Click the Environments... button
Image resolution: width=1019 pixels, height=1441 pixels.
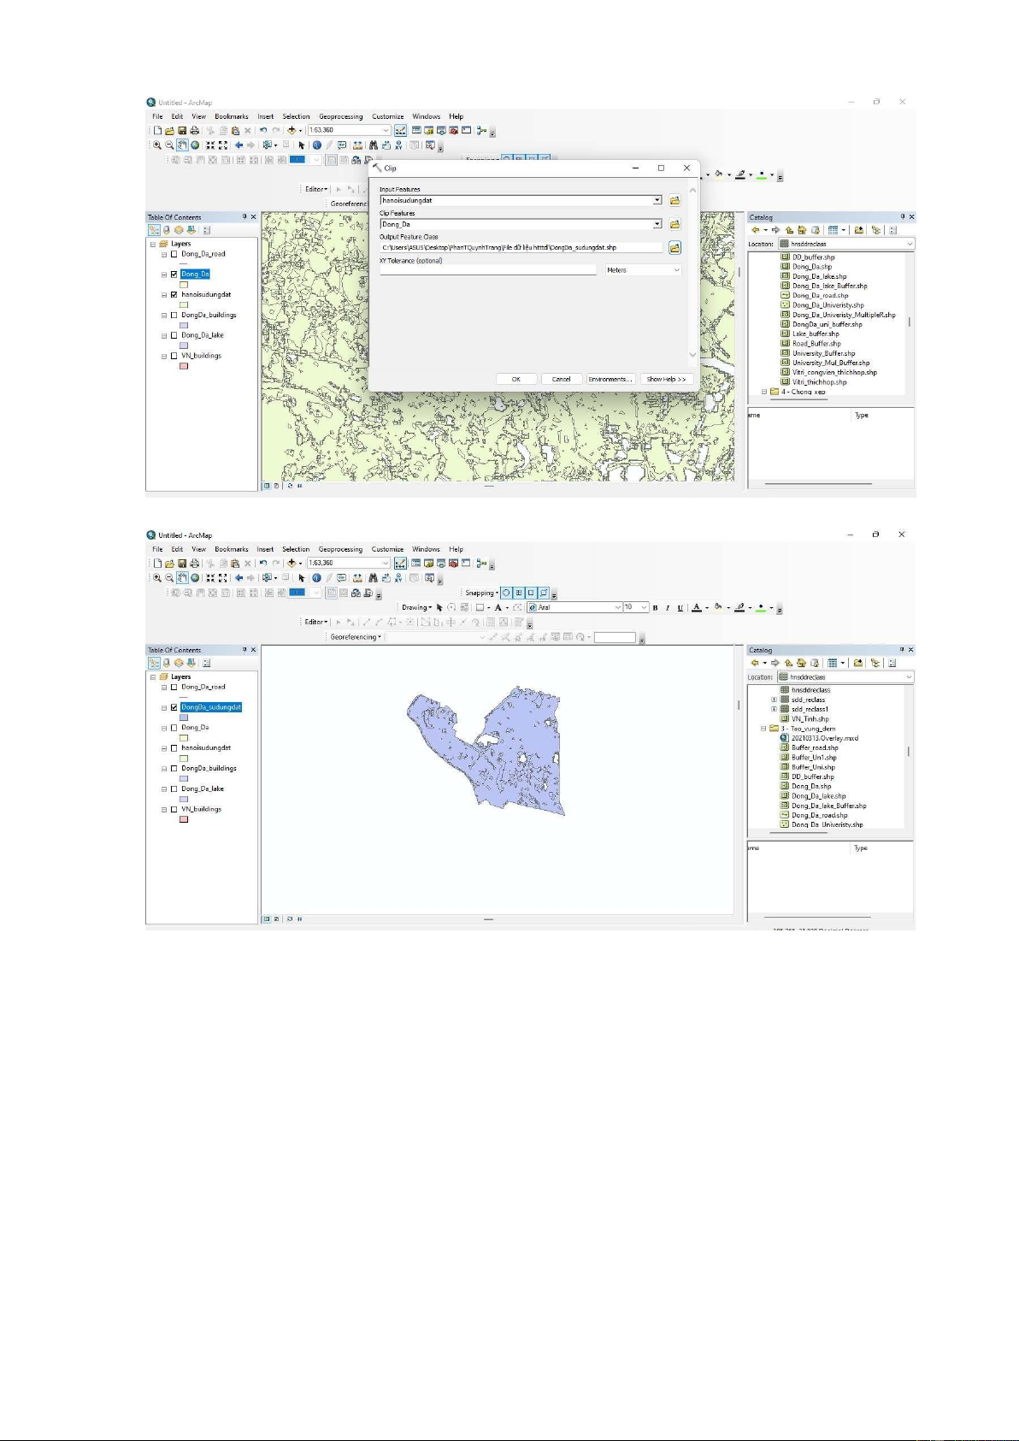(610, 379)
